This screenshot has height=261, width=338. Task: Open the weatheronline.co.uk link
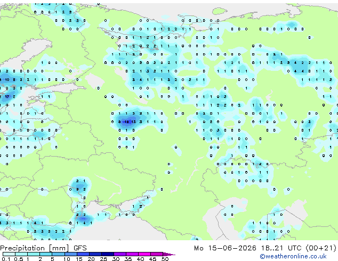293,256
